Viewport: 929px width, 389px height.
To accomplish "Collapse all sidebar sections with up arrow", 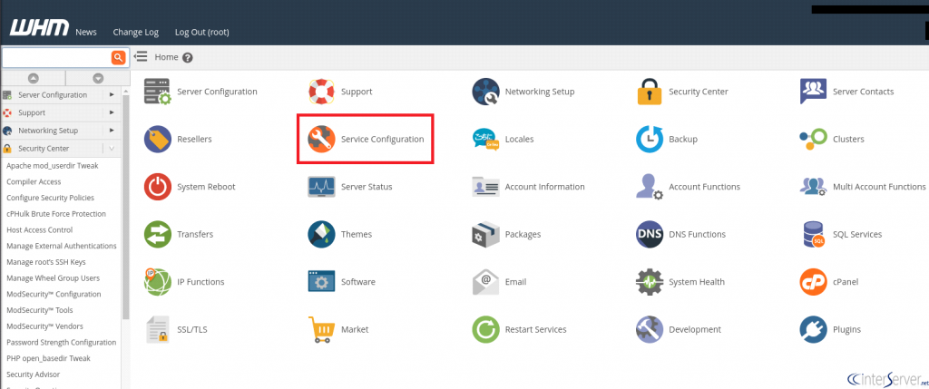I will (x=33, y=78).
